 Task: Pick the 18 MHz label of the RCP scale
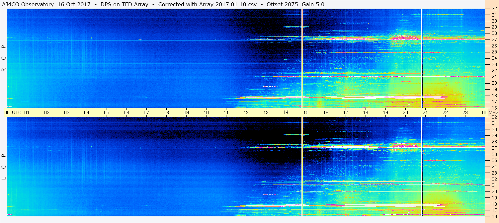click(494, 96)
